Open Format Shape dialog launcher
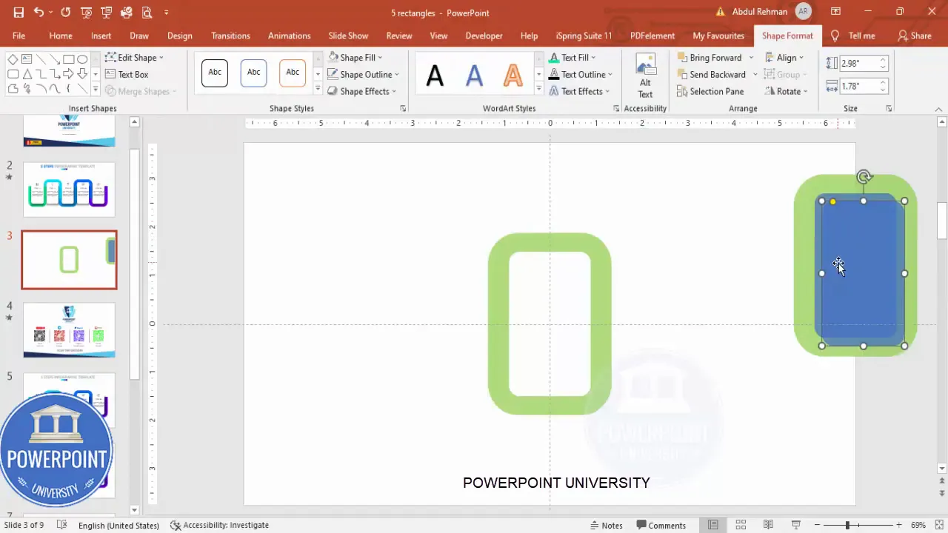 pyautogui.click(x=403, y=109)
